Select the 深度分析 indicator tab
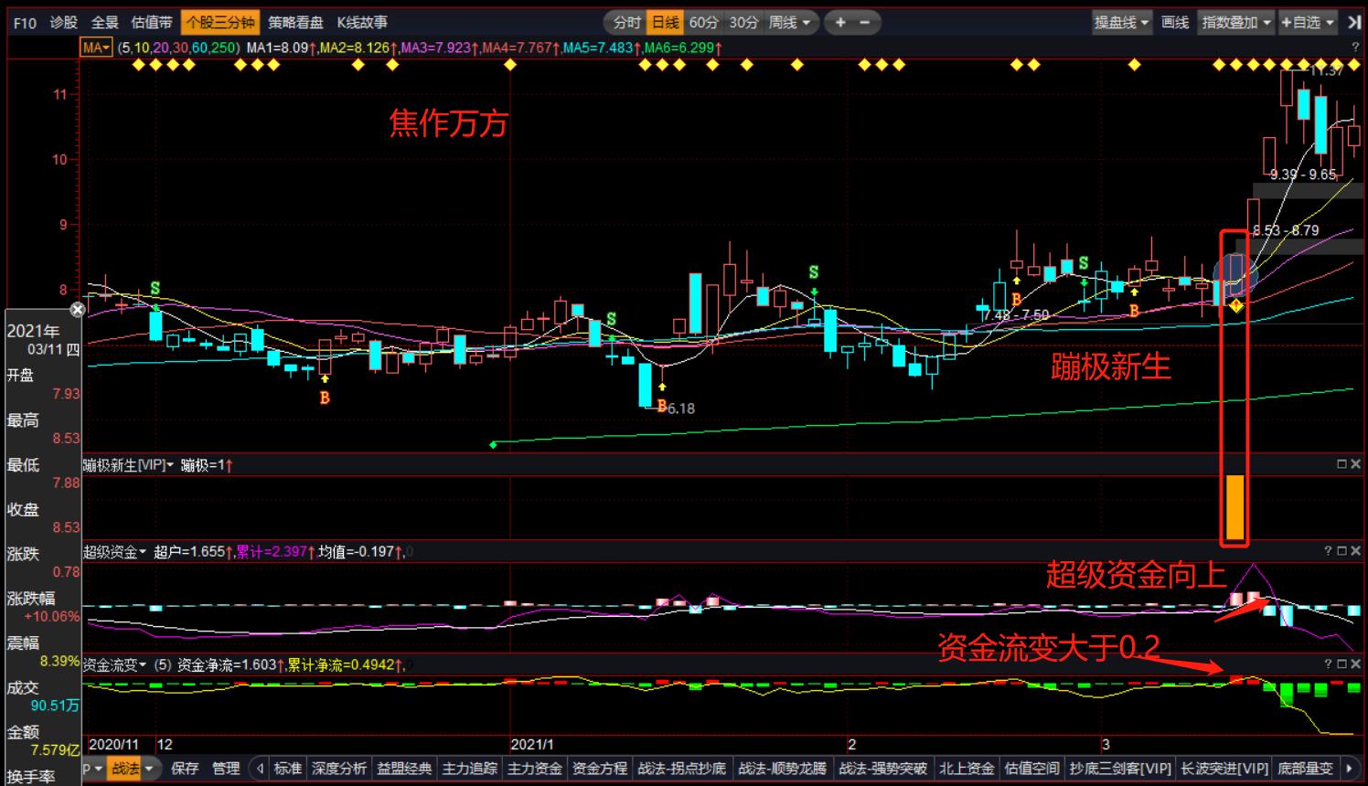The width and height of the screenshot is (1368, 786). tap(339, 769)
